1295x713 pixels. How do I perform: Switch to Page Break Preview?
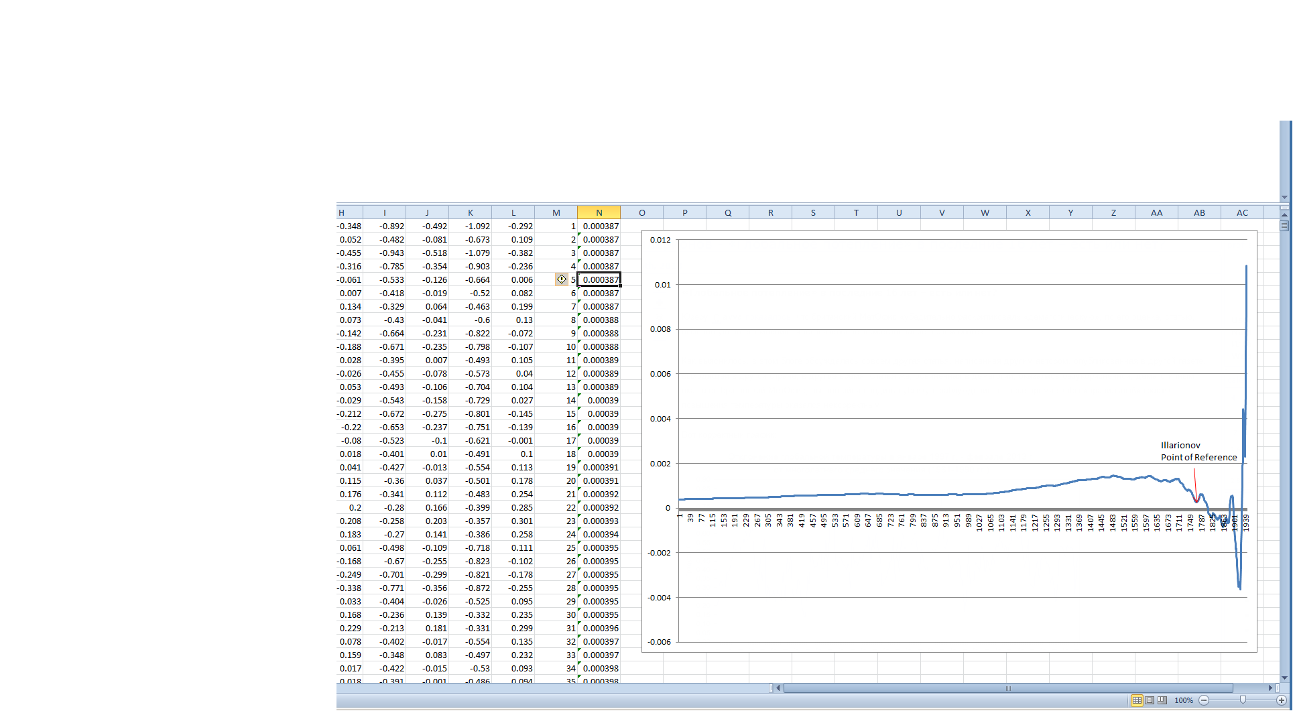pyautogui.click(x=1162, y=700)
